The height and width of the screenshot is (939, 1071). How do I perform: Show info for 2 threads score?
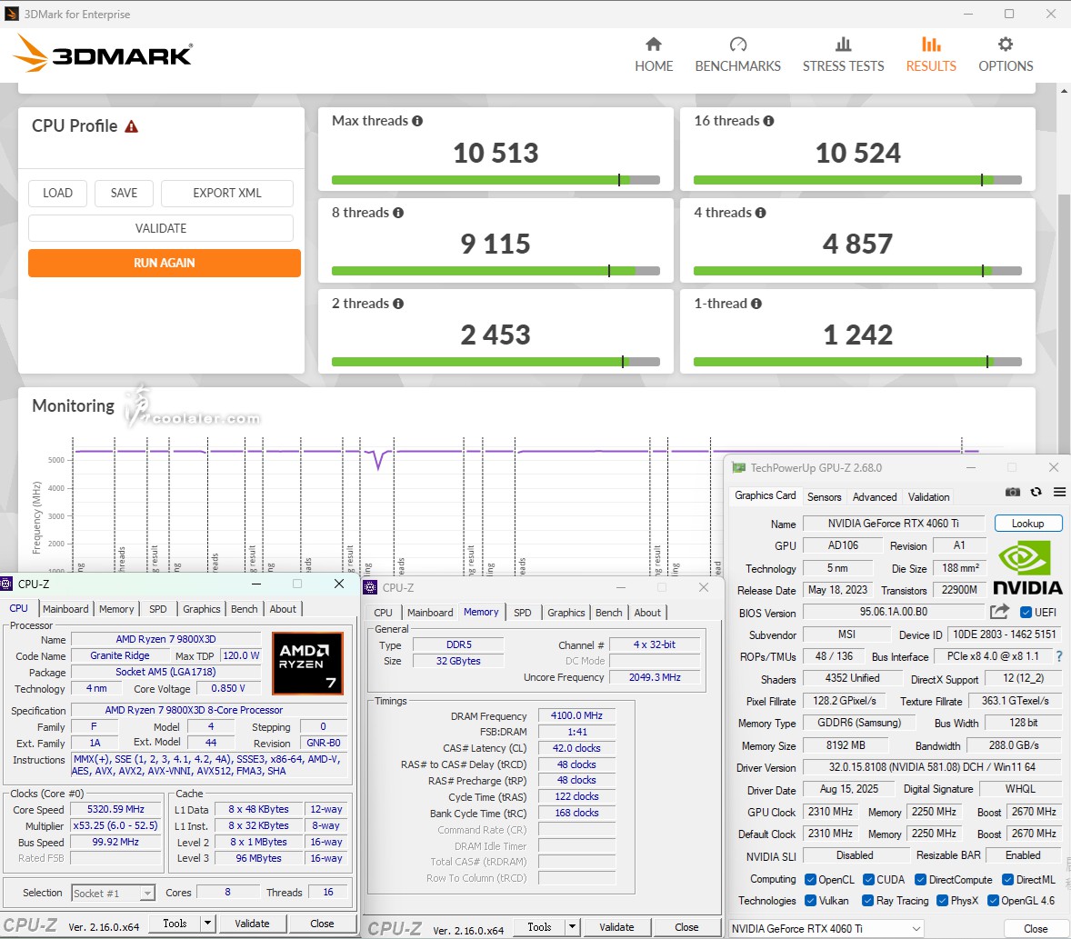[398, 304]
